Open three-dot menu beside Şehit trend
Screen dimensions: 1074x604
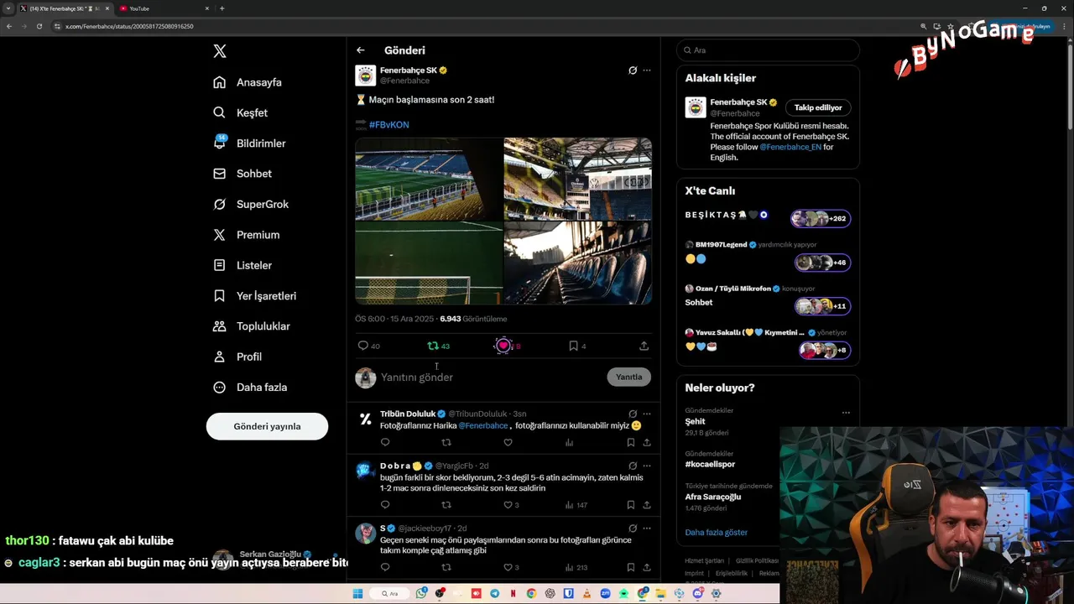point(846,413)
